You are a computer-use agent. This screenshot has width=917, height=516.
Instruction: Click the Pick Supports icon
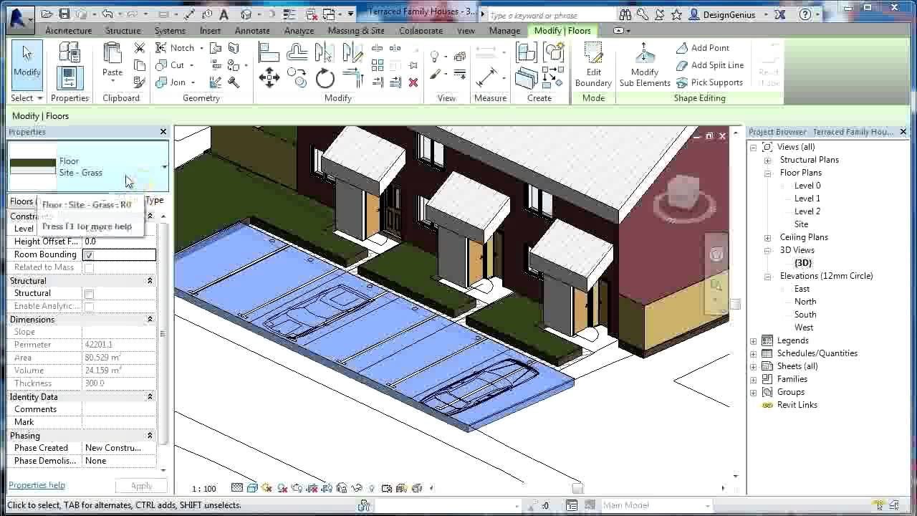[x=682, y=82]
